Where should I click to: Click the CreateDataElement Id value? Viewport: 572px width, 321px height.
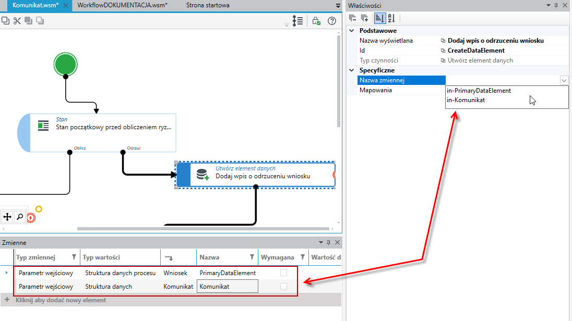[476, 51]
